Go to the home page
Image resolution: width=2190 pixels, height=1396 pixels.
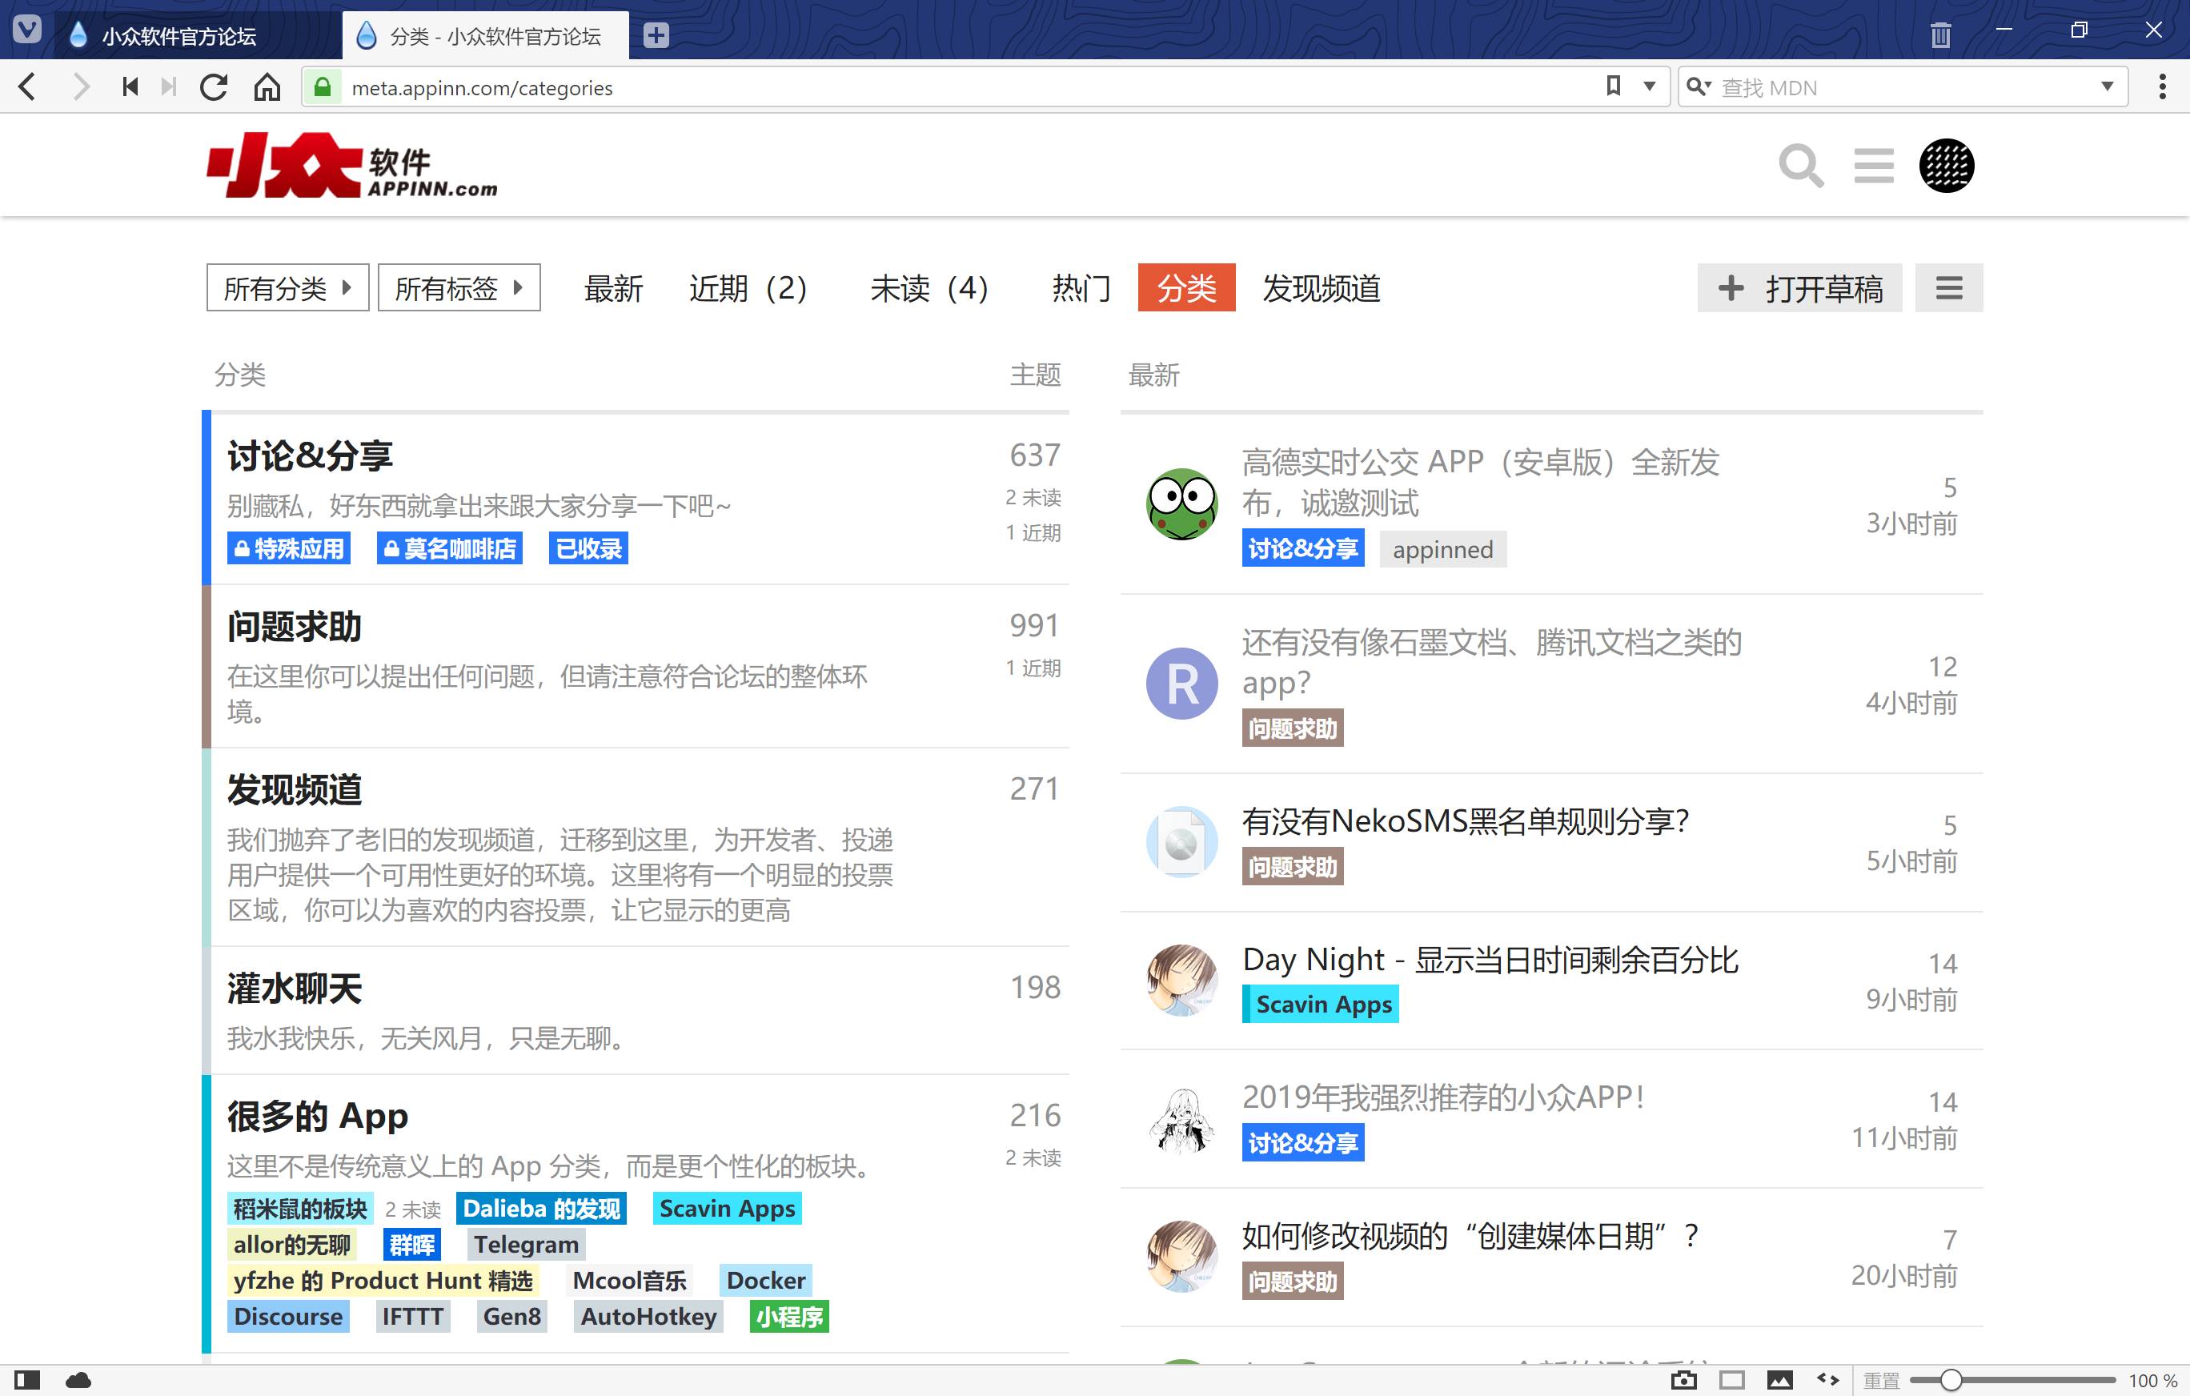click(x=267, y=87)
